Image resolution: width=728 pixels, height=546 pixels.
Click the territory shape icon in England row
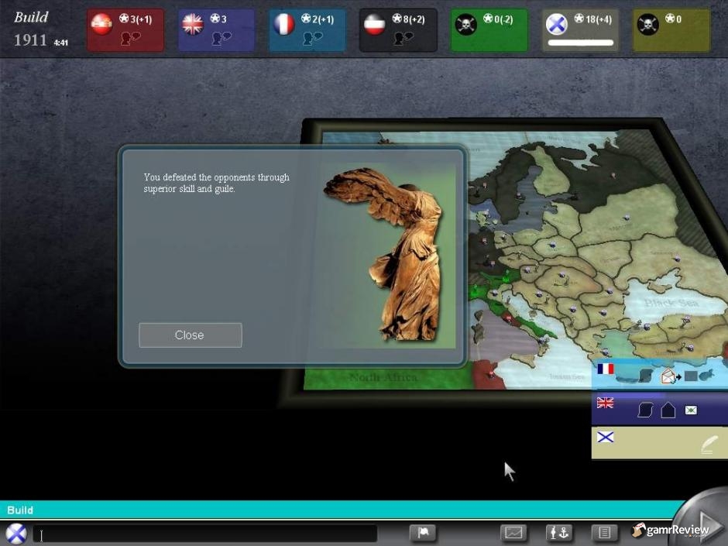click(x=645, y=410)
